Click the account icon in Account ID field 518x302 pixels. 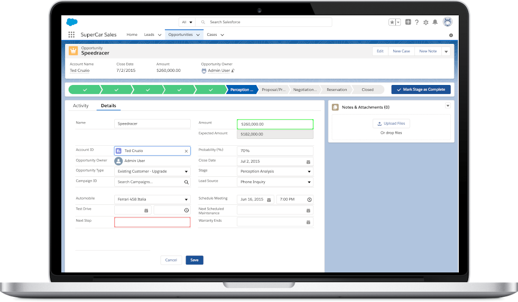coord(118,151)
